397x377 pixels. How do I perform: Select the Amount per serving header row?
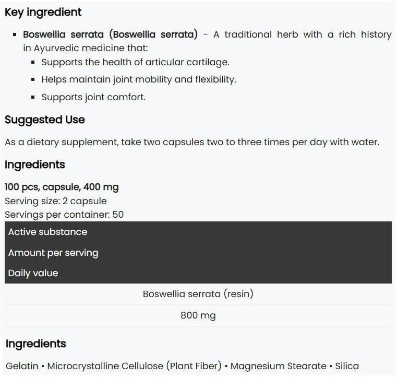click(53, 253)
